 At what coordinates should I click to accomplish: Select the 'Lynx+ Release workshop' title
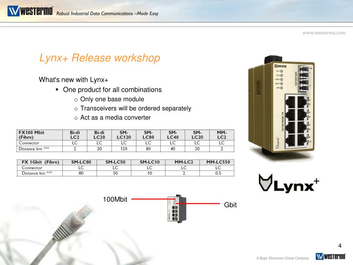point(100,58)
